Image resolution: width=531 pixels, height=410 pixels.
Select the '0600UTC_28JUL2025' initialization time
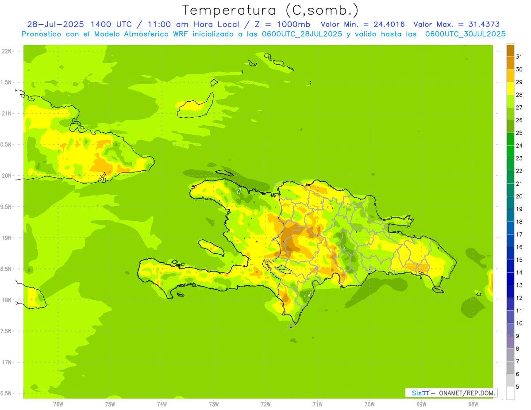[300, 34]
